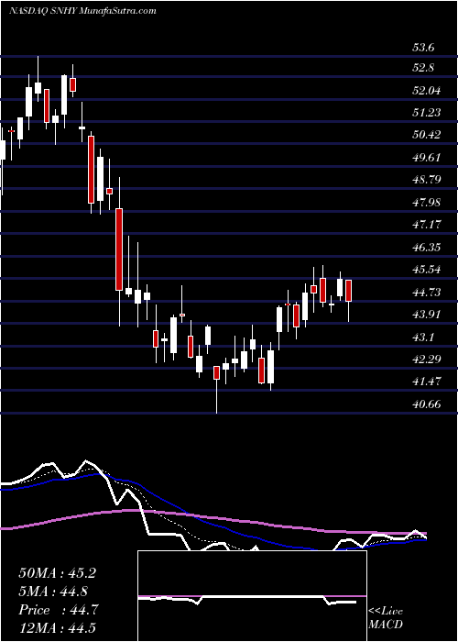
Task: Select the 50.42 price axis label
Action: [x=427, y=134]
